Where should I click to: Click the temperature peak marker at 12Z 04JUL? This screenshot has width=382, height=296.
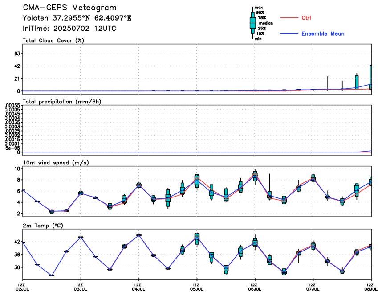click(x=138, y=235)
